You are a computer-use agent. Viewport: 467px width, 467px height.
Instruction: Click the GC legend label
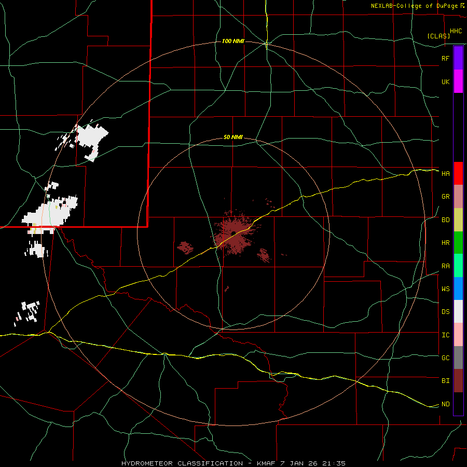[x=445, y=358]
